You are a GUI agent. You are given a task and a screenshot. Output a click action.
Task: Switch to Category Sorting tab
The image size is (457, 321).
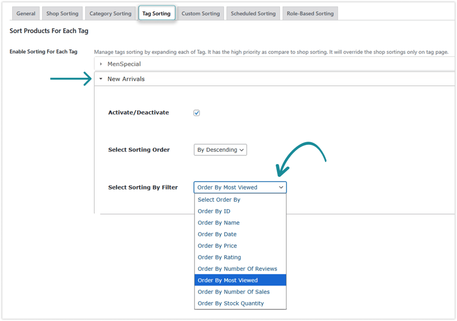click(110, 13)
